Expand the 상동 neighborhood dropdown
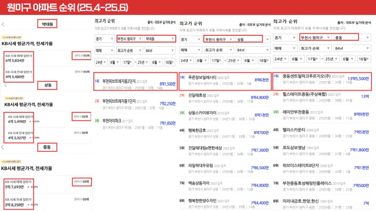This screenshot has height=211, width=376. [x=253, y=39]
